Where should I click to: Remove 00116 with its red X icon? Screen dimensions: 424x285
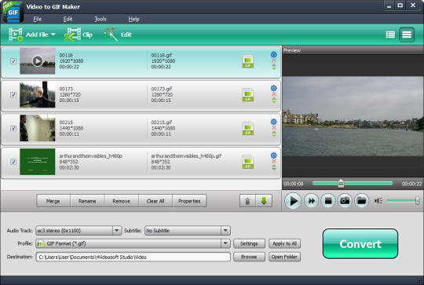tap(274, 60)
